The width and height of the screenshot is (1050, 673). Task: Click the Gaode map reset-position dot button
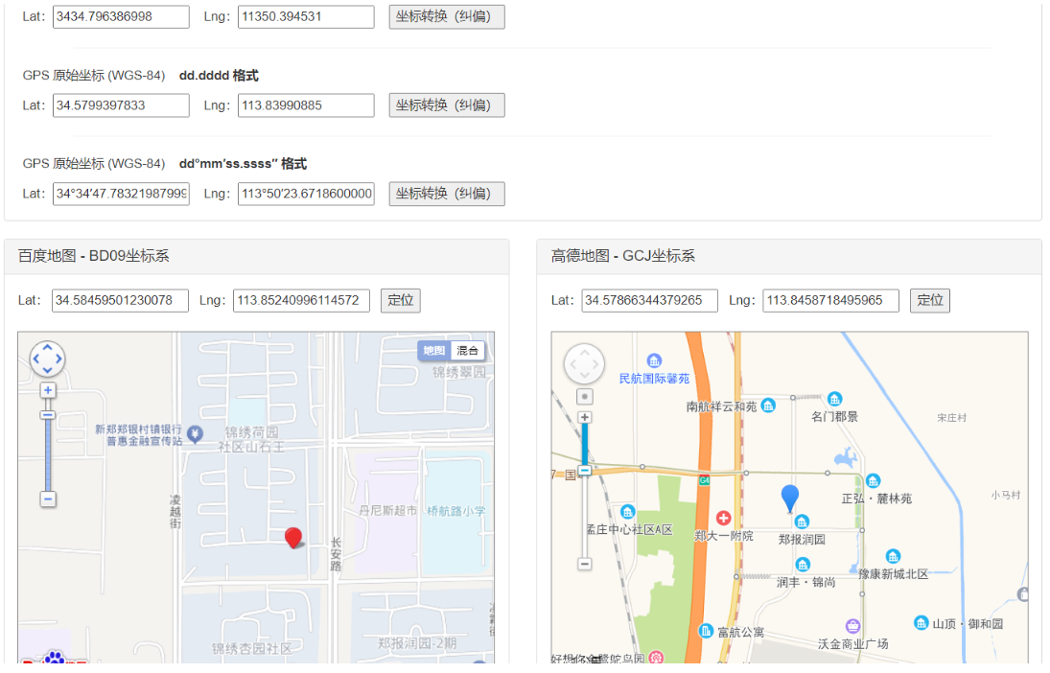tap(585, 397)
